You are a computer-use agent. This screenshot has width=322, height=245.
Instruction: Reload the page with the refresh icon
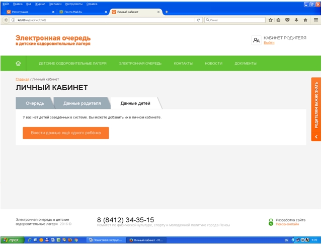(199, 20)
